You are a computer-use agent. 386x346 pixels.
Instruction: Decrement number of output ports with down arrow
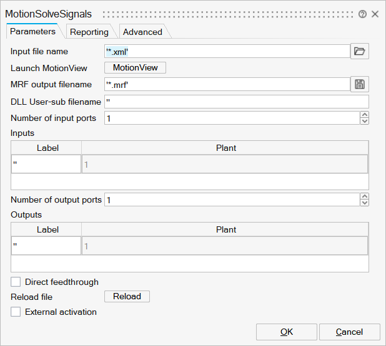[365, 203]
